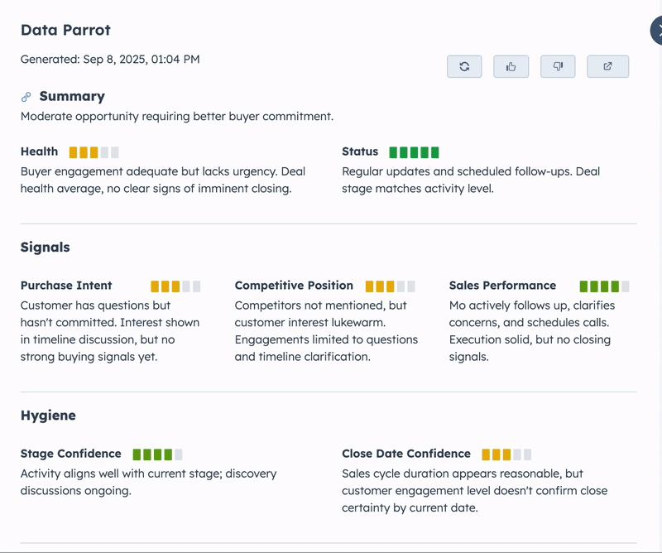The width and height of the screenshot is (662, 553).
Task: Click the Purchase Intent rating squares
Action: (172, 286)
